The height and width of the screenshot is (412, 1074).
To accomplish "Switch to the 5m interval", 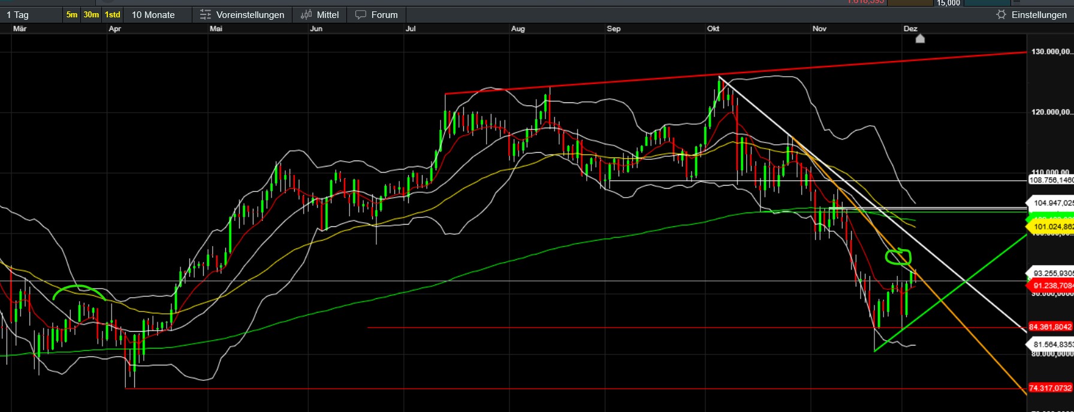I will [x=72, y=14].
